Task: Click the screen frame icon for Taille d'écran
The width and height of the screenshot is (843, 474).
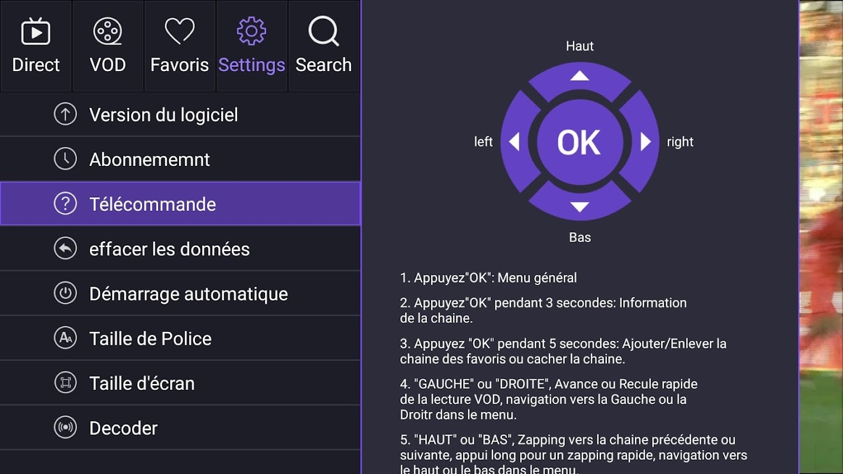Action: (65, 383)
